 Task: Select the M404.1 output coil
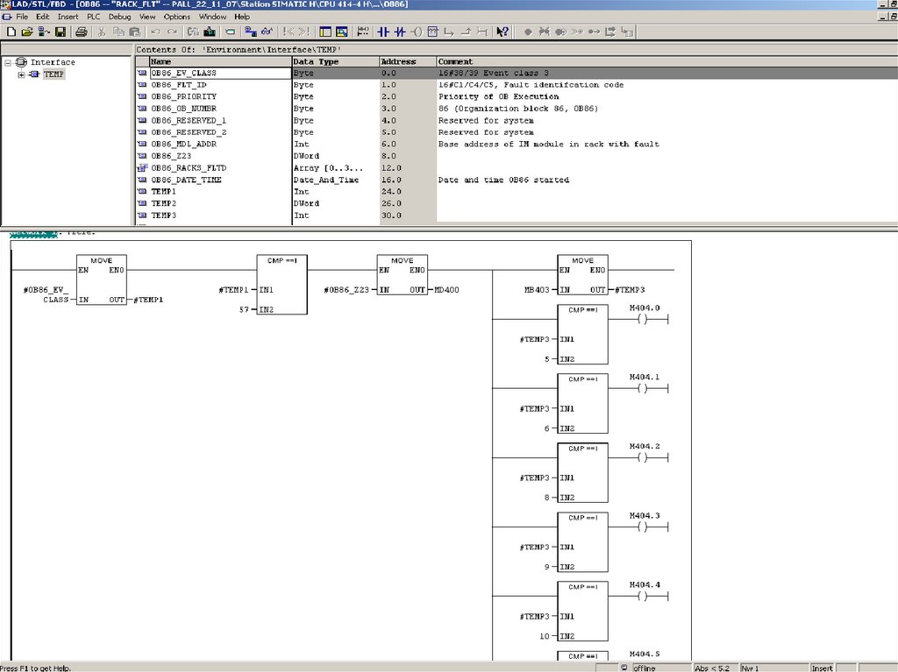pos(645,388)
